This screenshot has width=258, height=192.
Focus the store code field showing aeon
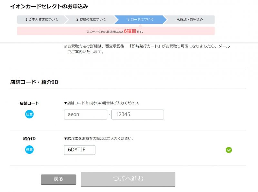tap(85, 114)
